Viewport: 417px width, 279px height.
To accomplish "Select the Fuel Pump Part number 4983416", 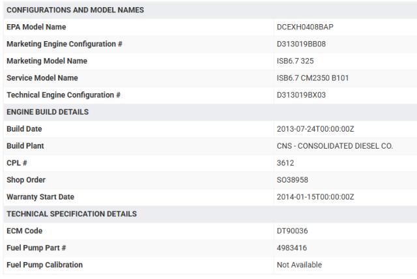I will point(292,248).
